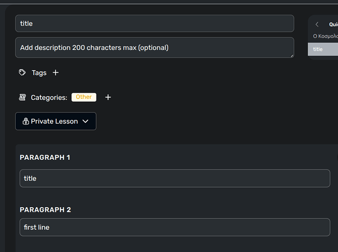Click the tag icon beside Tags
Viewport: 338px width, 252px height.
click(x=22, y=73)
